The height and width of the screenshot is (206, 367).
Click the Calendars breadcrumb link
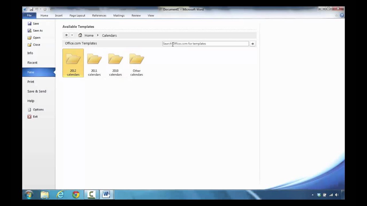(x=109, y=35)
